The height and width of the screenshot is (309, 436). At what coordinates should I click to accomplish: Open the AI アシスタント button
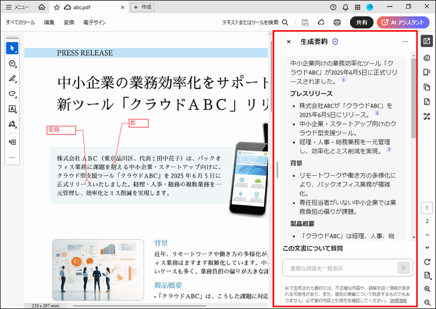[403, 23]
